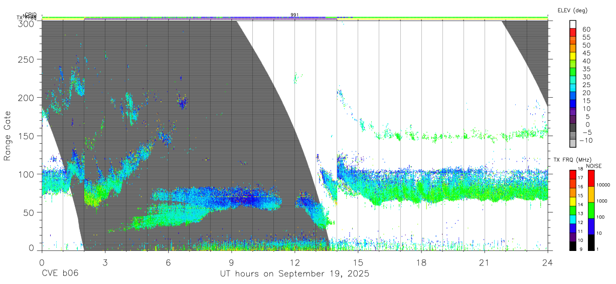Click the y-axis tick label '300'
Image resolution: width=616 pixels, height=284 pixels.
coord(27,24)
